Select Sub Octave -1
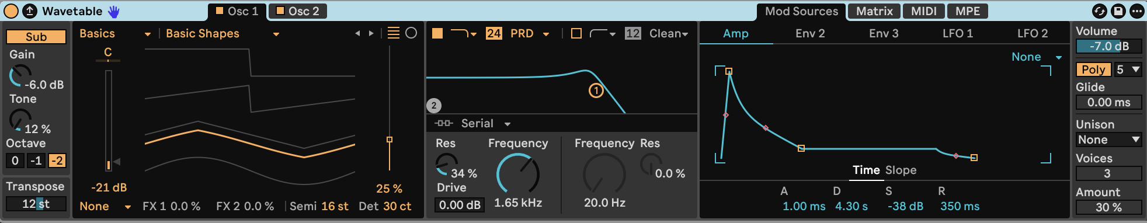 point(36,161)
